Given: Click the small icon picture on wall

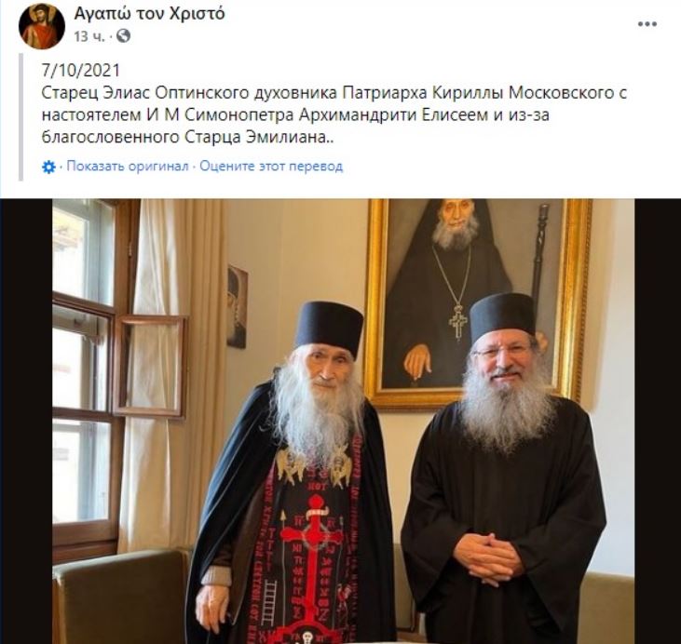Looking at the screenshot, I should (x=238, y=307).
